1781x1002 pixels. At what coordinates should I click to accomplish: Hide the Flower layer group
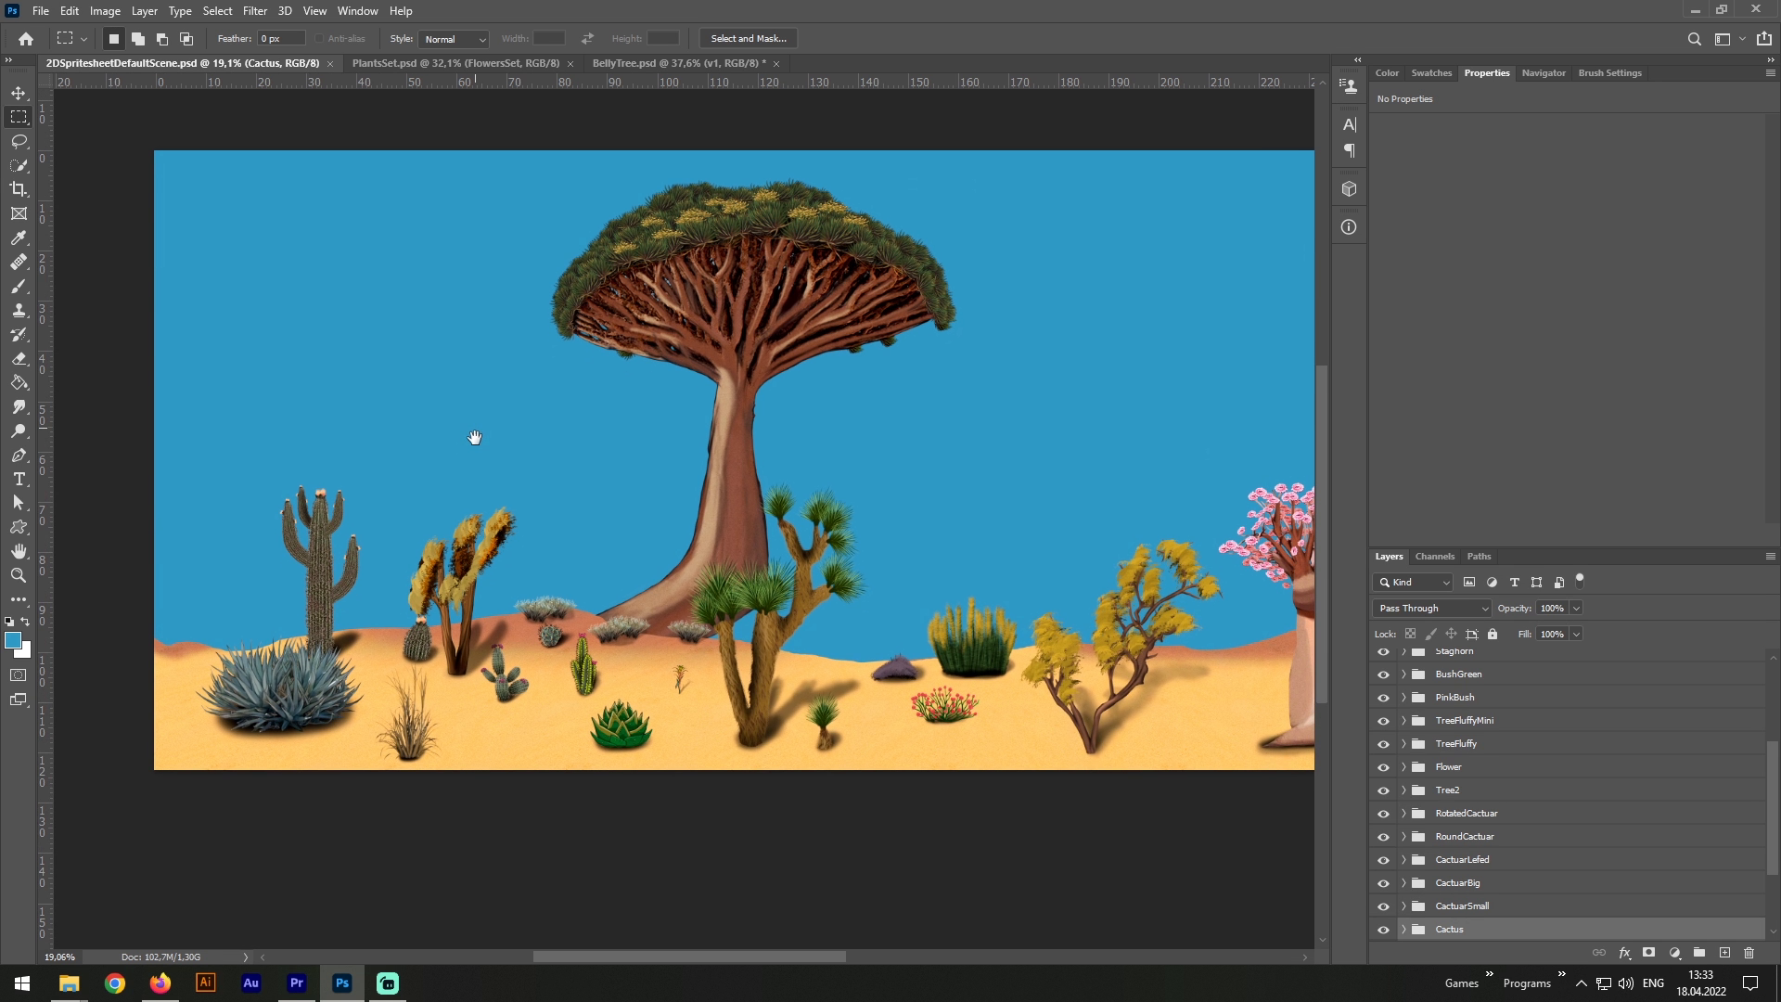[1383, 767]
